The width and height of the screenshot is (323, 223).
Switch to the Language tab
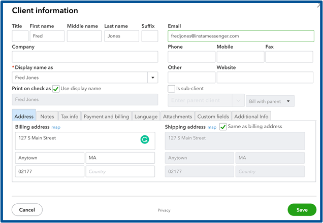pyautogui.click(x=146, y=116)
